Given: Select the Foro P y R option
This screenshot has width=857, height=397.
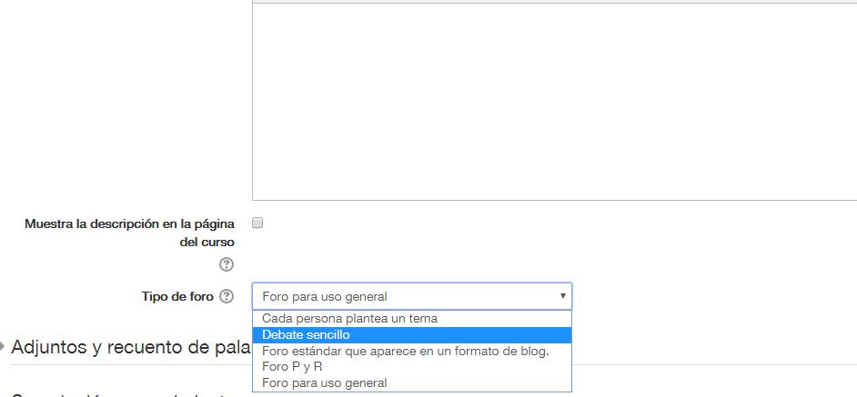Looking at the screenshot, I should (x=292, y=366).
